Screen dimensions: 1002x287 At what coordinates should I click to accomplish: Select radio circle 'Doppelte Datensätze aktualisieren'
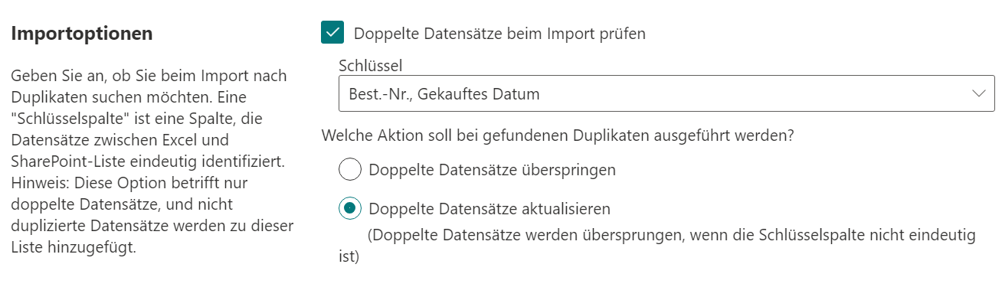tap(349, 208)
